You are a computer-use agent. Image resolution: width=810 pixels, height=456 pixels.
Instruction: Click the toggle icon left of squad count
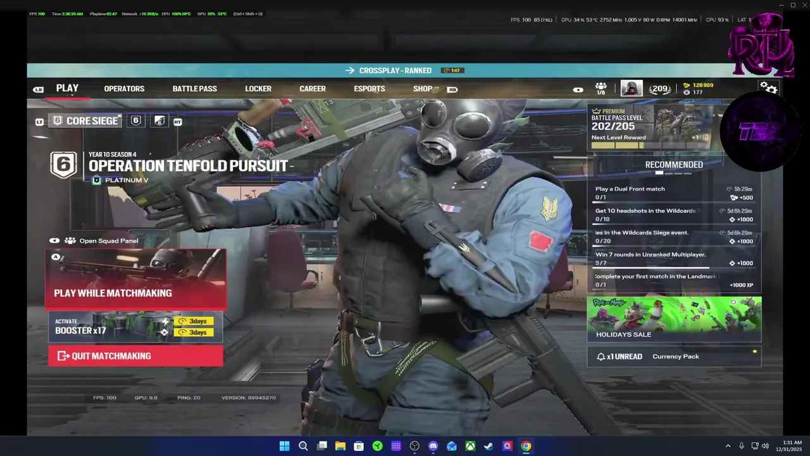click(578, 90)
